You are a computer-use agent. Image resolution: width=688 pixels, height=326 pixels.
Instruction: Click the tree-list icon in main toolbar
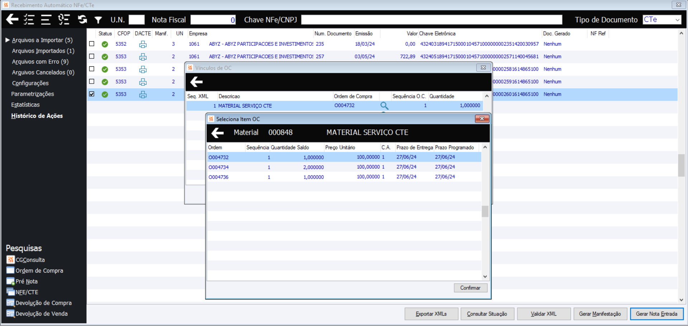pyautogui.click(x=64, y=19)
